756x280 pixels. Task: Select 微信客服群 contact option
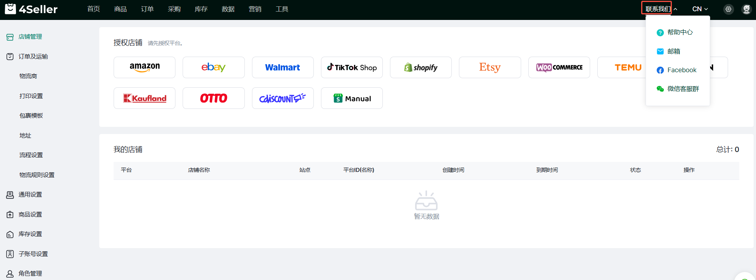(683, 89)
